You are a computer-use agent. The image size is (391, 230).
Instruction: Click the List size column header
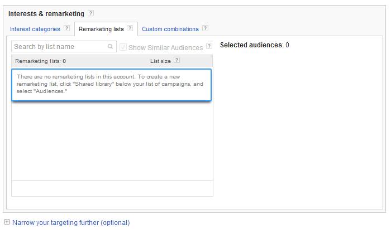(161, 61)
